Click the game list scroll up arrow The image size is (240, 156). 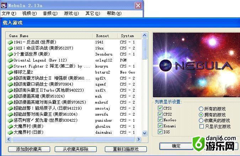[144, 35]
